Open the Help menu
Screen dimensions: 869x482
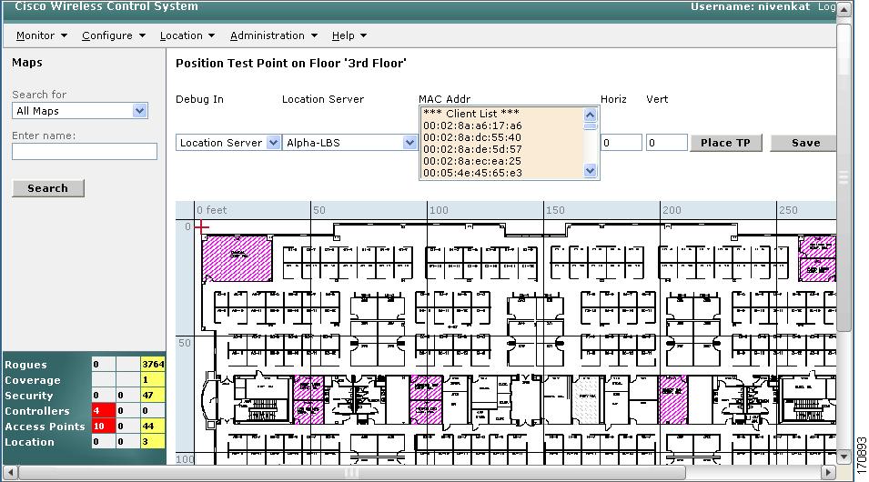349,35
